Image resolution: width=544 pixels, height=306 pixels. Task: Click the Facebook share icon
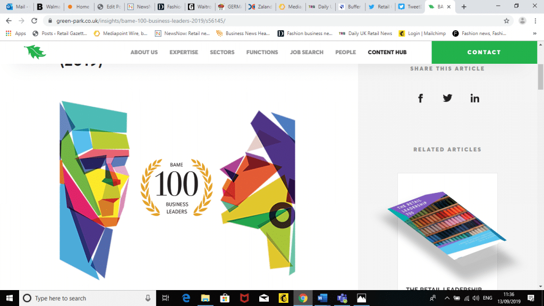tap(420, 98)
